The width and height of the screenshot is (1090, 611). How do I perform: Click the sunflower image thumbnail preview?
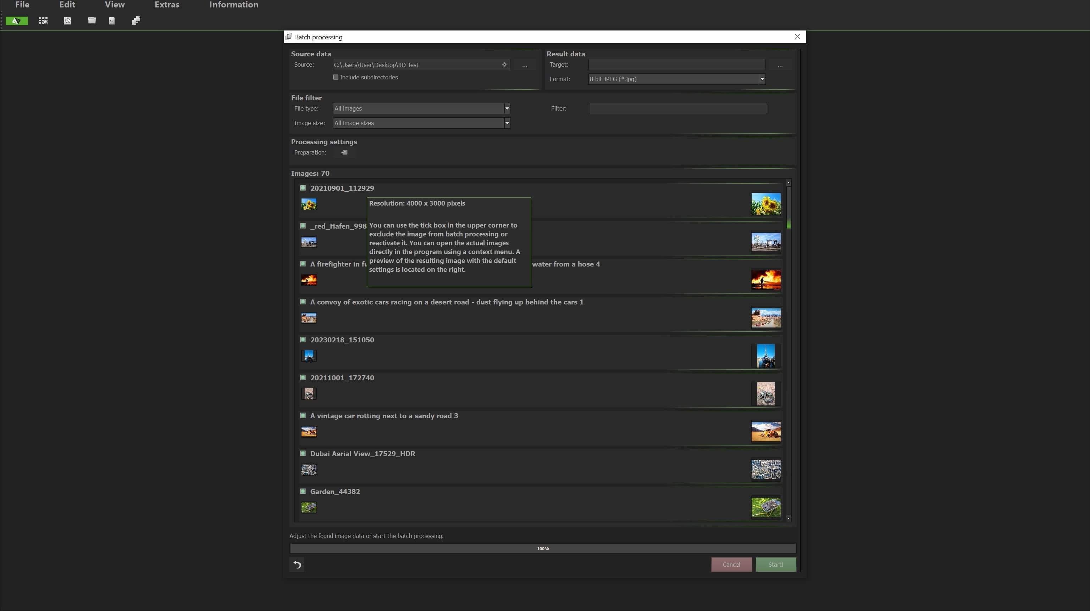point(766,203)
